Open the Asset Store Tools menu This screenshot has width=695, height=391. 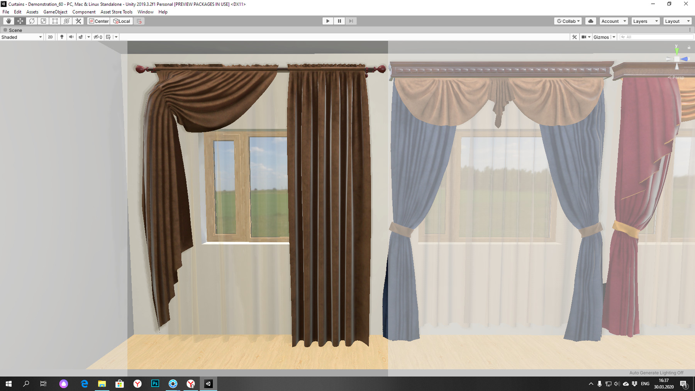point(116,12)
